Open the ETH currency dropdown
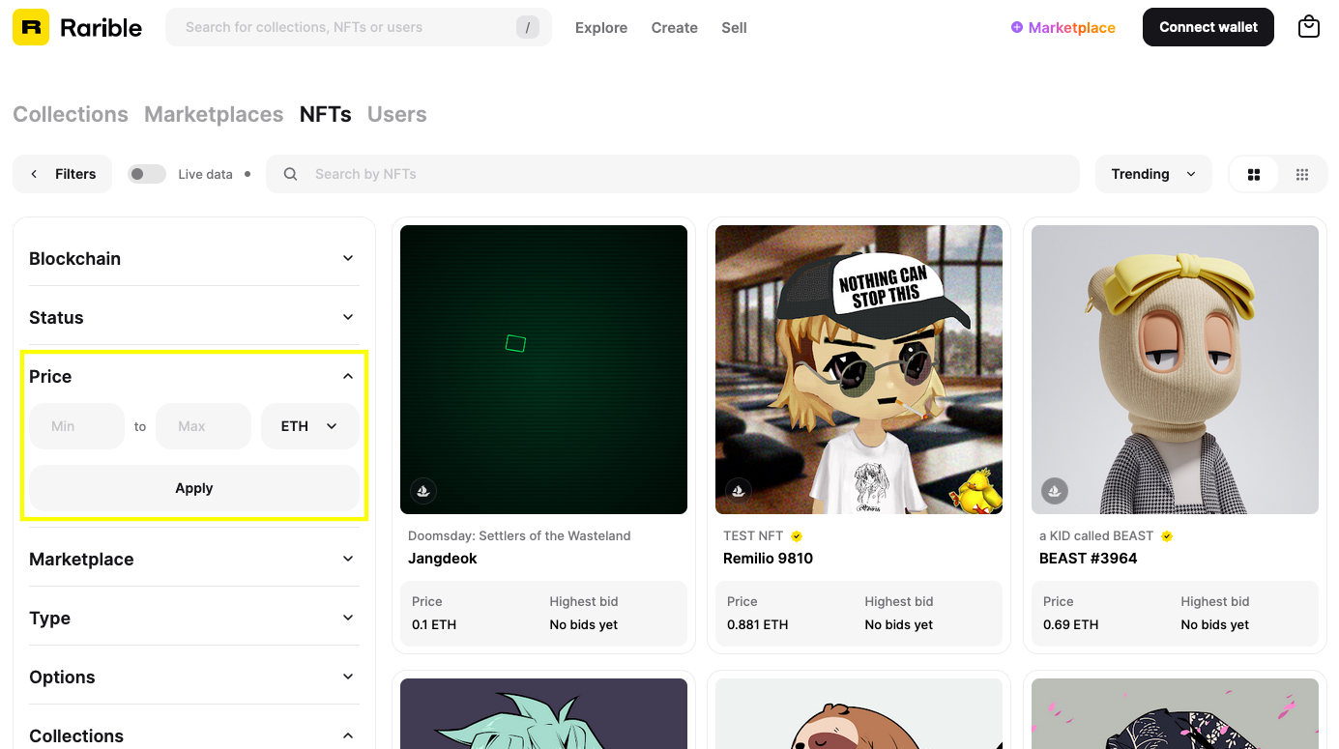1339x749 pixels. pos(310,426)
